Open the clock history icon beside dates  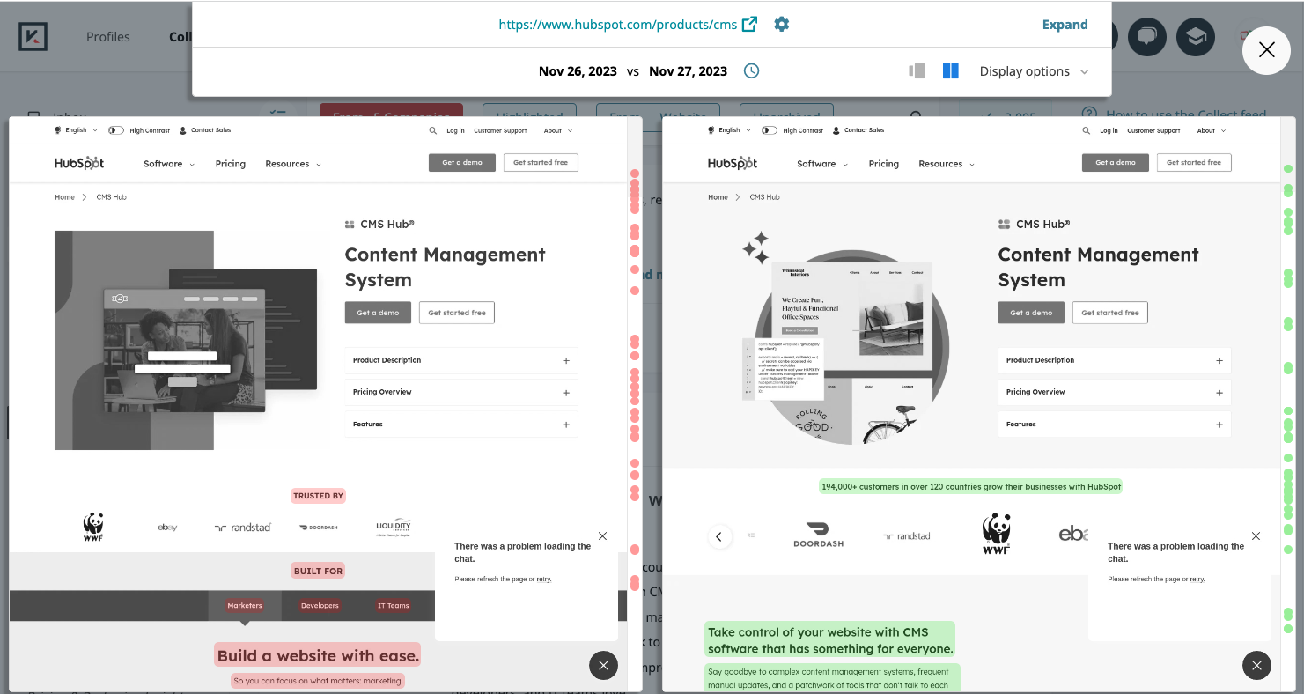[751, 71]
